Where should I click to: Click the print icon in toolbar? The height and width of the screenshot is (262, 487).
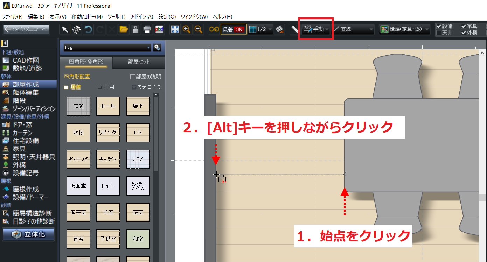click(x=147, y=30)
